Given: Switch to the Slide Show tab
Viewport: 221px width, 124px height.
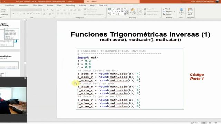Looking at the screenshot, I should point(38,6).
